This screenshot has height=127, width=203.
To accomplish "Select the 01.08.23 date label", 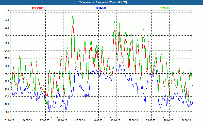I will click(x=9, y=120).
